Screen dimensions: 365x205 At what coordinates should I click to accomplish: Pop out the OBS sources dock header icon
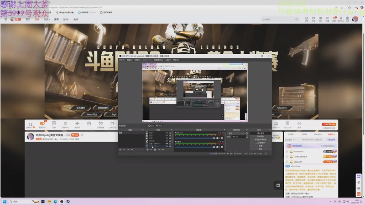(x=172, y=130)
